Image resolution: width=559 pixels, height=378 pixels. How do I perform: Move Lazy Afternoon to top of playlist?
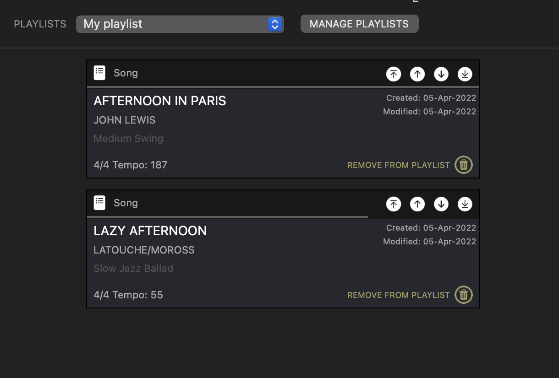(x=394, y=204)
